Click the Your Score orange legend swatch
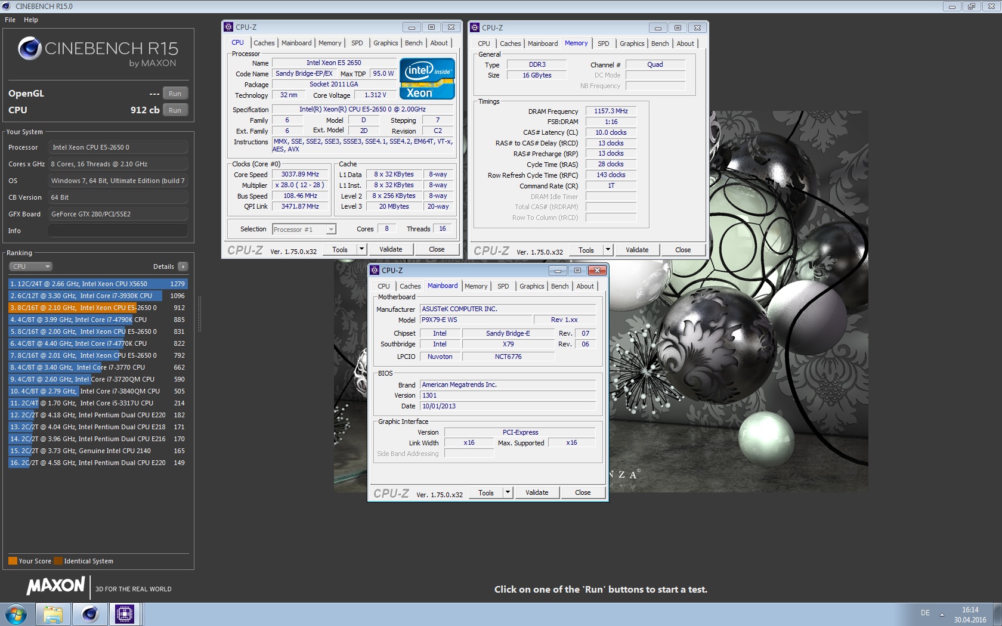The width and height of the screenshot is (1002, 626). 13,561
